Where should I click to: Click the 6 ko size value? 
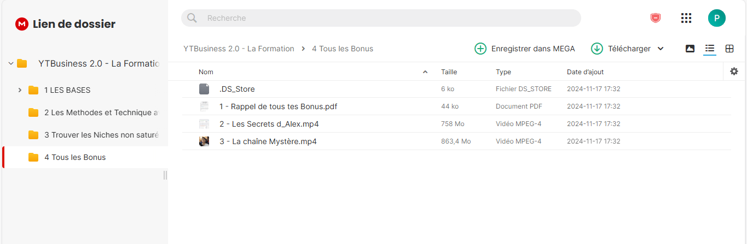[448, 89]
